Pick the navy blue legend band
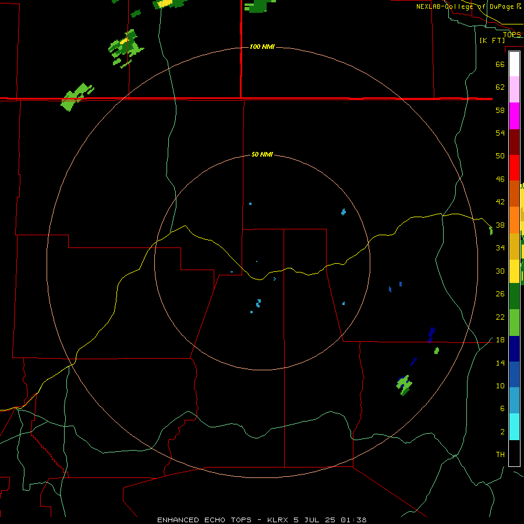 pos(514,349)
